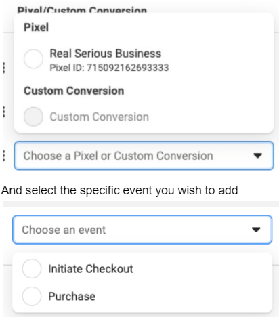Select the Initiate Checkout radio button
The height and width of the screenshot is (317, 279).
click(32, 268)
